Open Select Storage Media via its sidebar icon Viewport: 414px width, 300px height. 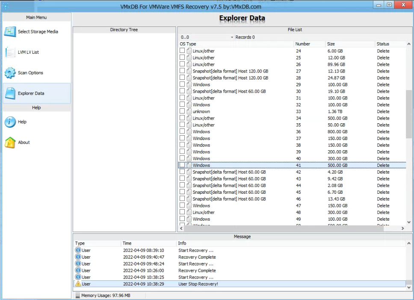tap(10, 32)
